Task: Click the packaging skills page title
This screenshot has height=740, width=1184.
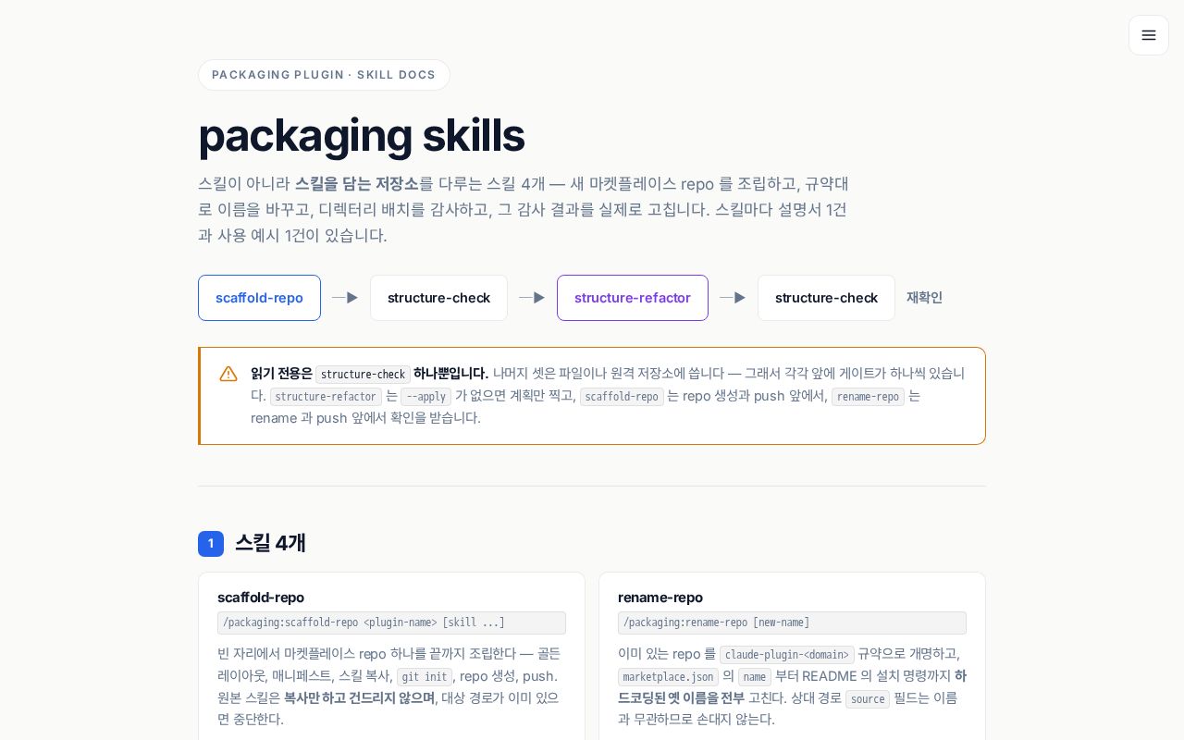Action: (x=362, y=135)
